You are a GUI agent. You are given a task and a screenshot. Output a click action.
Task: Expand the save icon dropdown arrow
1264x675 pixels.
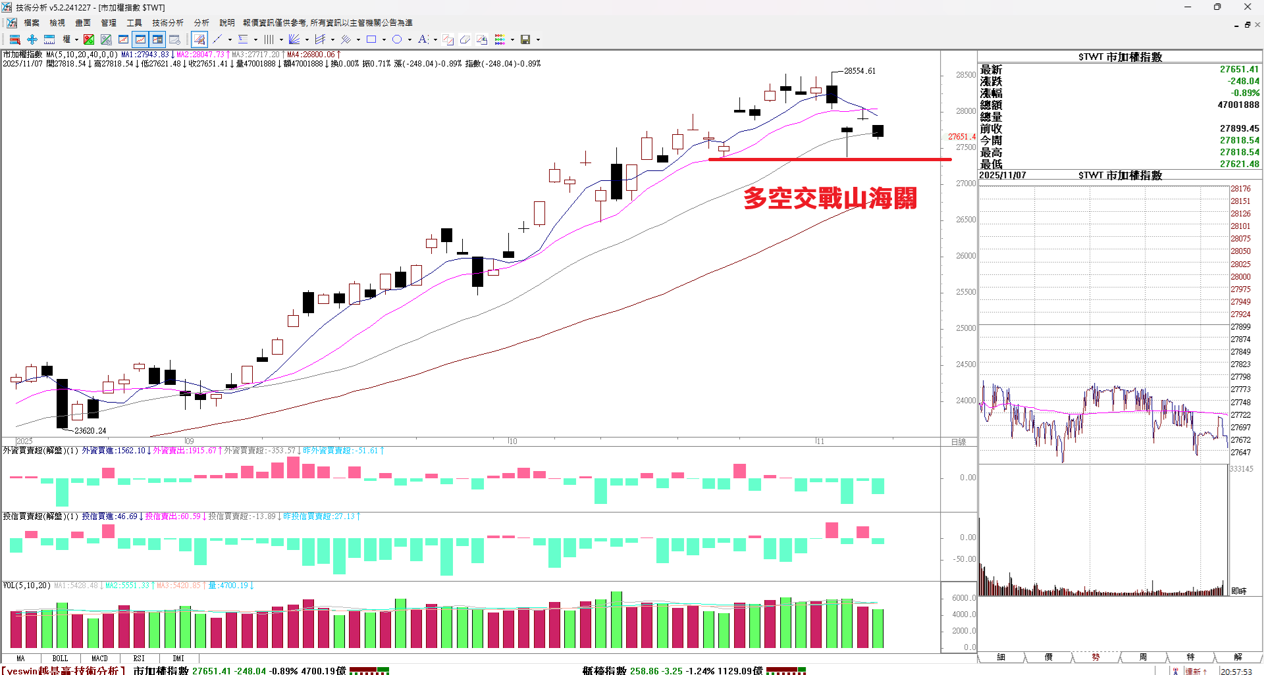pyautogui.click(x=538, y=39)
